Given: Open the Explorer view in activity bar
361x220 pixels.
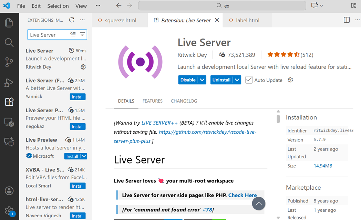Looking at the screenshot, I should coord(9,23).
